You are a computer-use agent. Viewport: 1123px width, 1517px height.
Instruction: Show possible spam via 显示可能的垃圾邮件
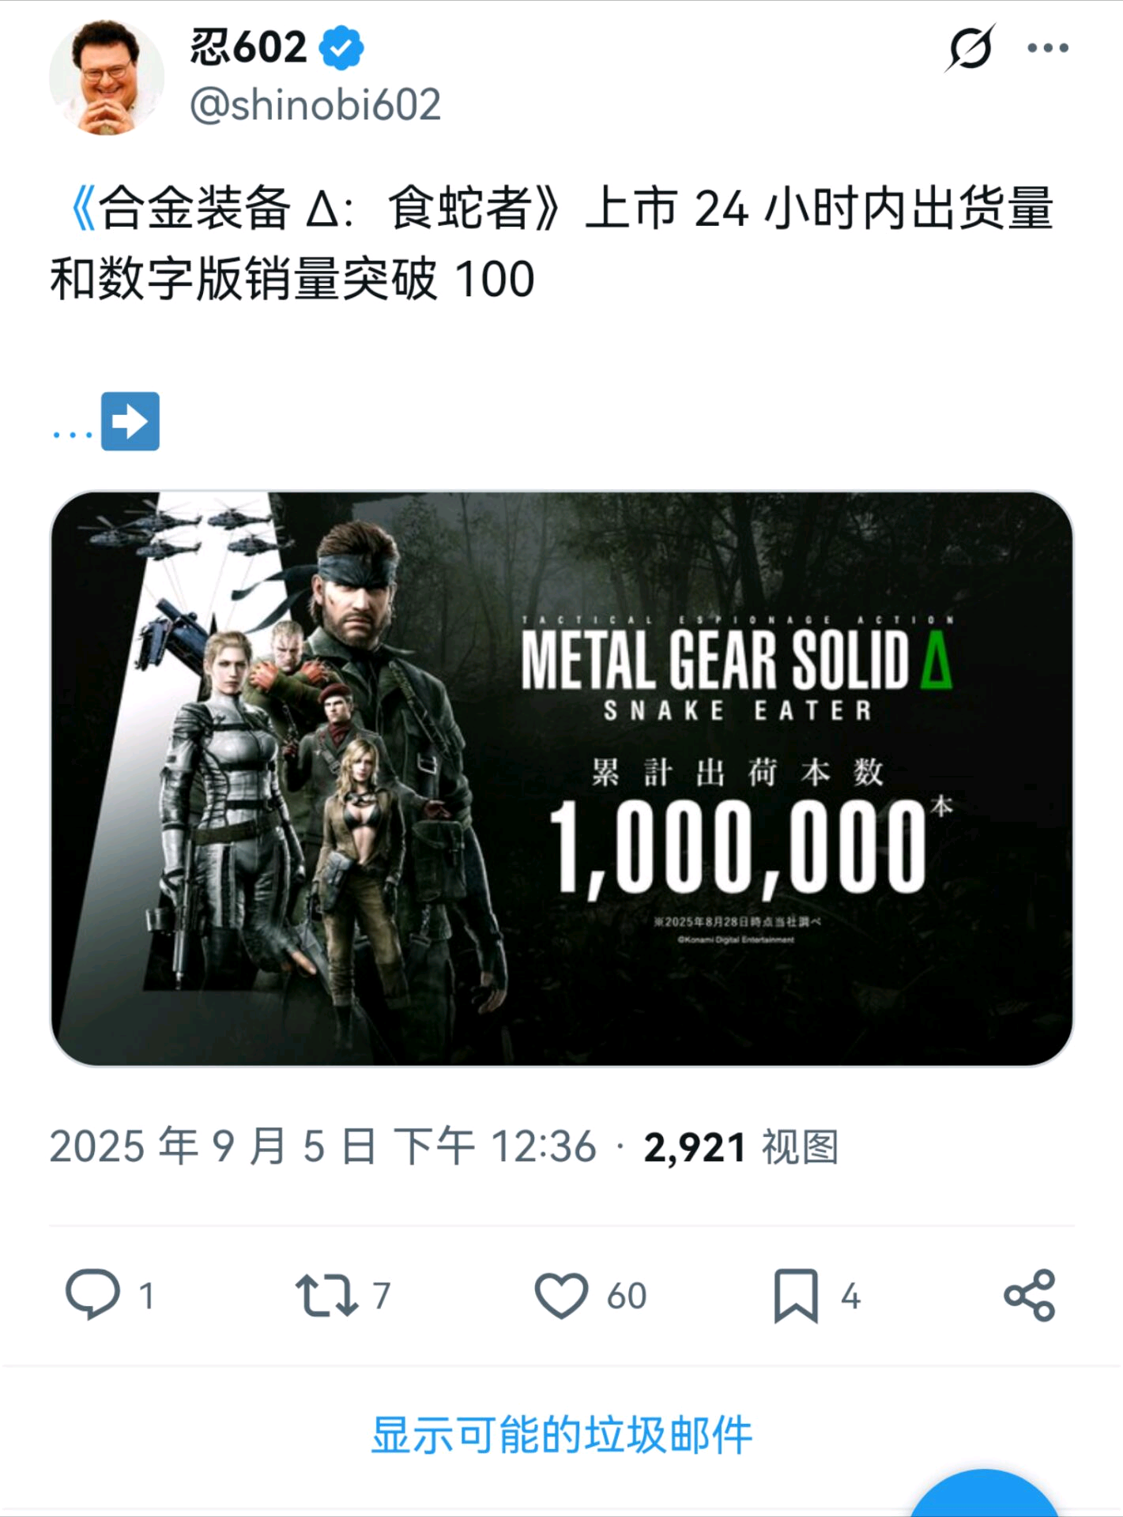pos(562,1435)
